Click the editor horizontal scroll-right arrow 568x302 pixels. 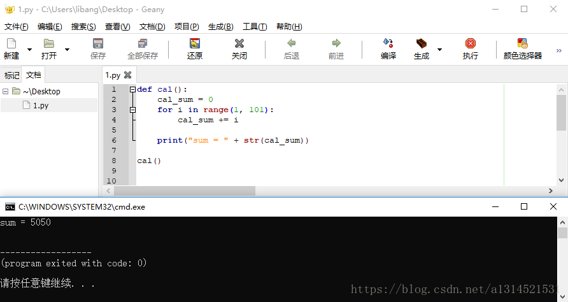pyautogui.click(x=551, y=191)
